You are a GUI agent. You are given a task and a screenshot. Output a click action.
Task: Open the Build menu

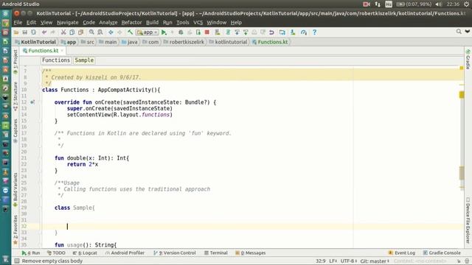pyautogui.click(x=152, y=23)
